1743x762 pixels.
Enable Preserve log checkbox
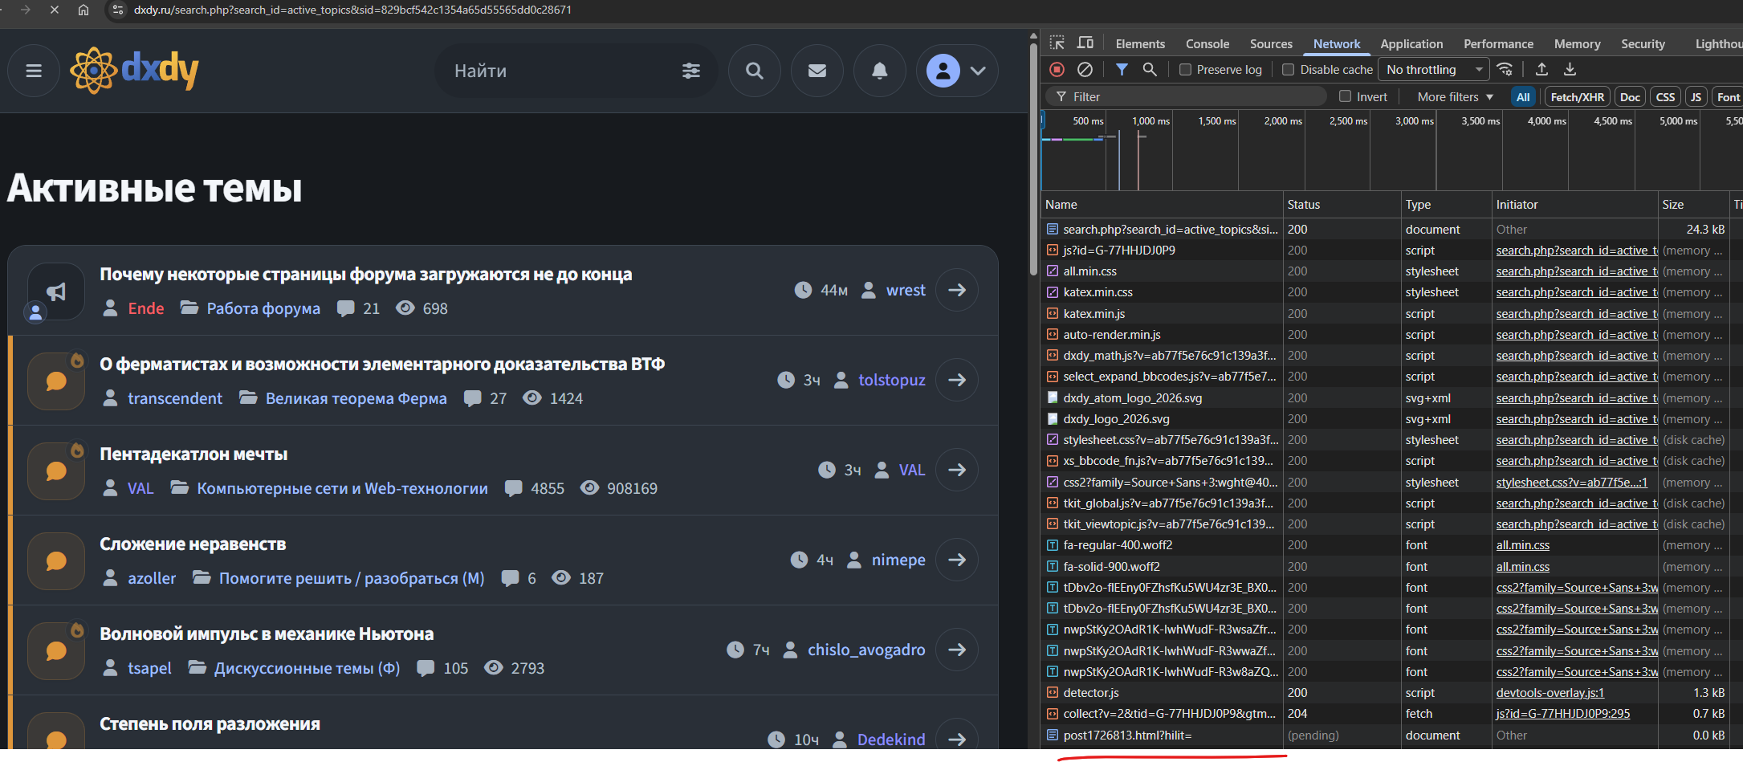click(x=1185, y=70)
